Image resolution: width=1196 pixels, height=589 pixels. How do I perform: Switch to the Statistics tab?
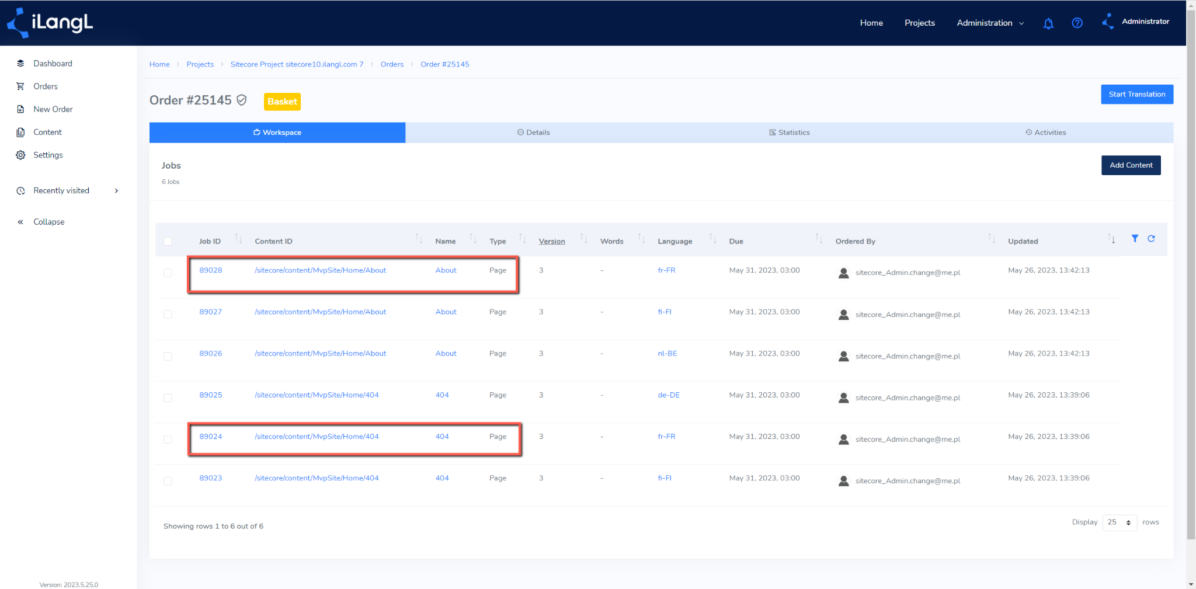789,133
